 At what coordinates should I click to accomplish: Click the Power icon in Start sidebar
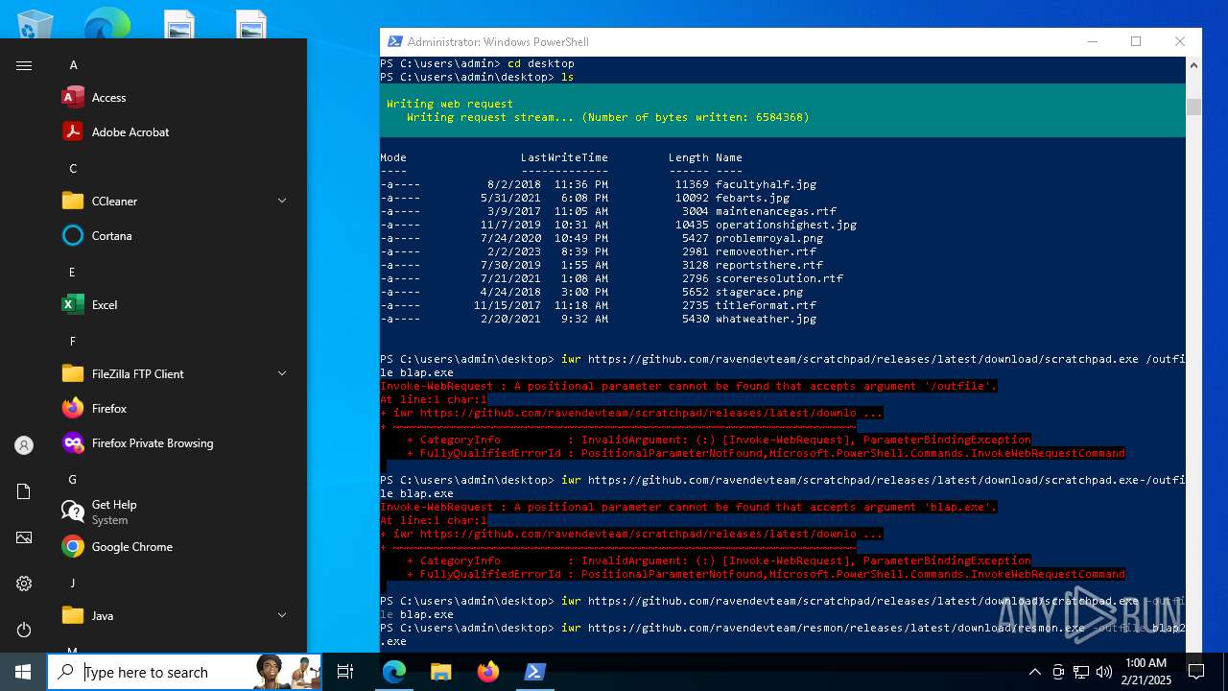[x=24, y=630]
